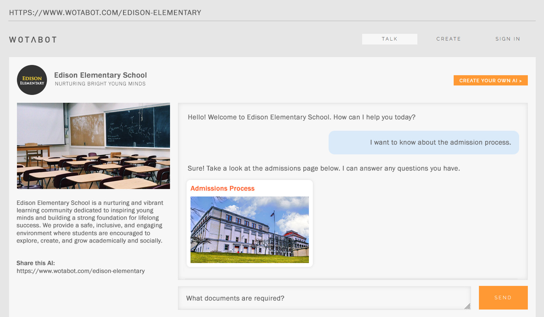Viewport: 544px width, 317px height.
Task: Click the user's admission process chat bubble
Action: click(424, 142)
